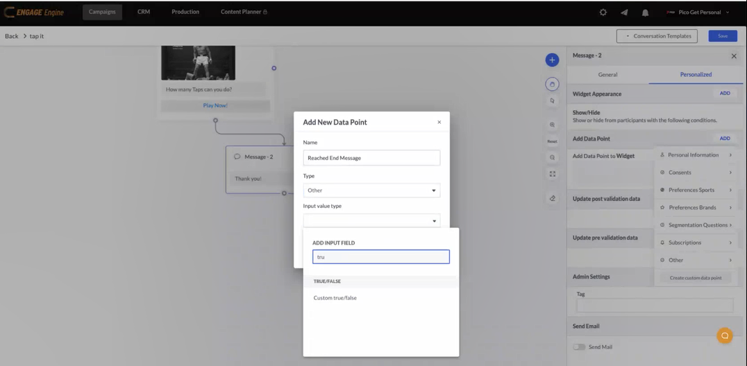Viewport: 747px width, 366px height.
Task: Open settings gear in top bar
Action: tap(603, 12)
